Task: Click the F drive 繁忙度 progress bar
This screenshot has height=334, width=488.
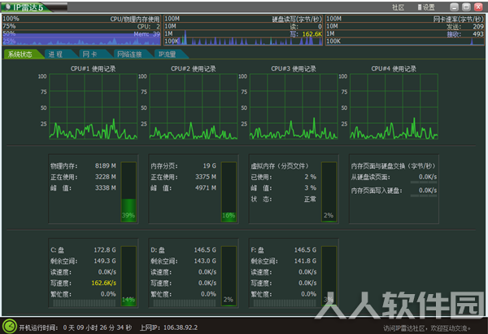Action: tap(285, 303)
